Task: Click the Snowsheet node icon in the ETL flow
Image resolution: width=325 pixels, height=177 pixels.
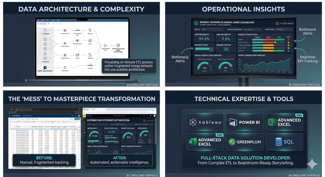Action: 65,68
